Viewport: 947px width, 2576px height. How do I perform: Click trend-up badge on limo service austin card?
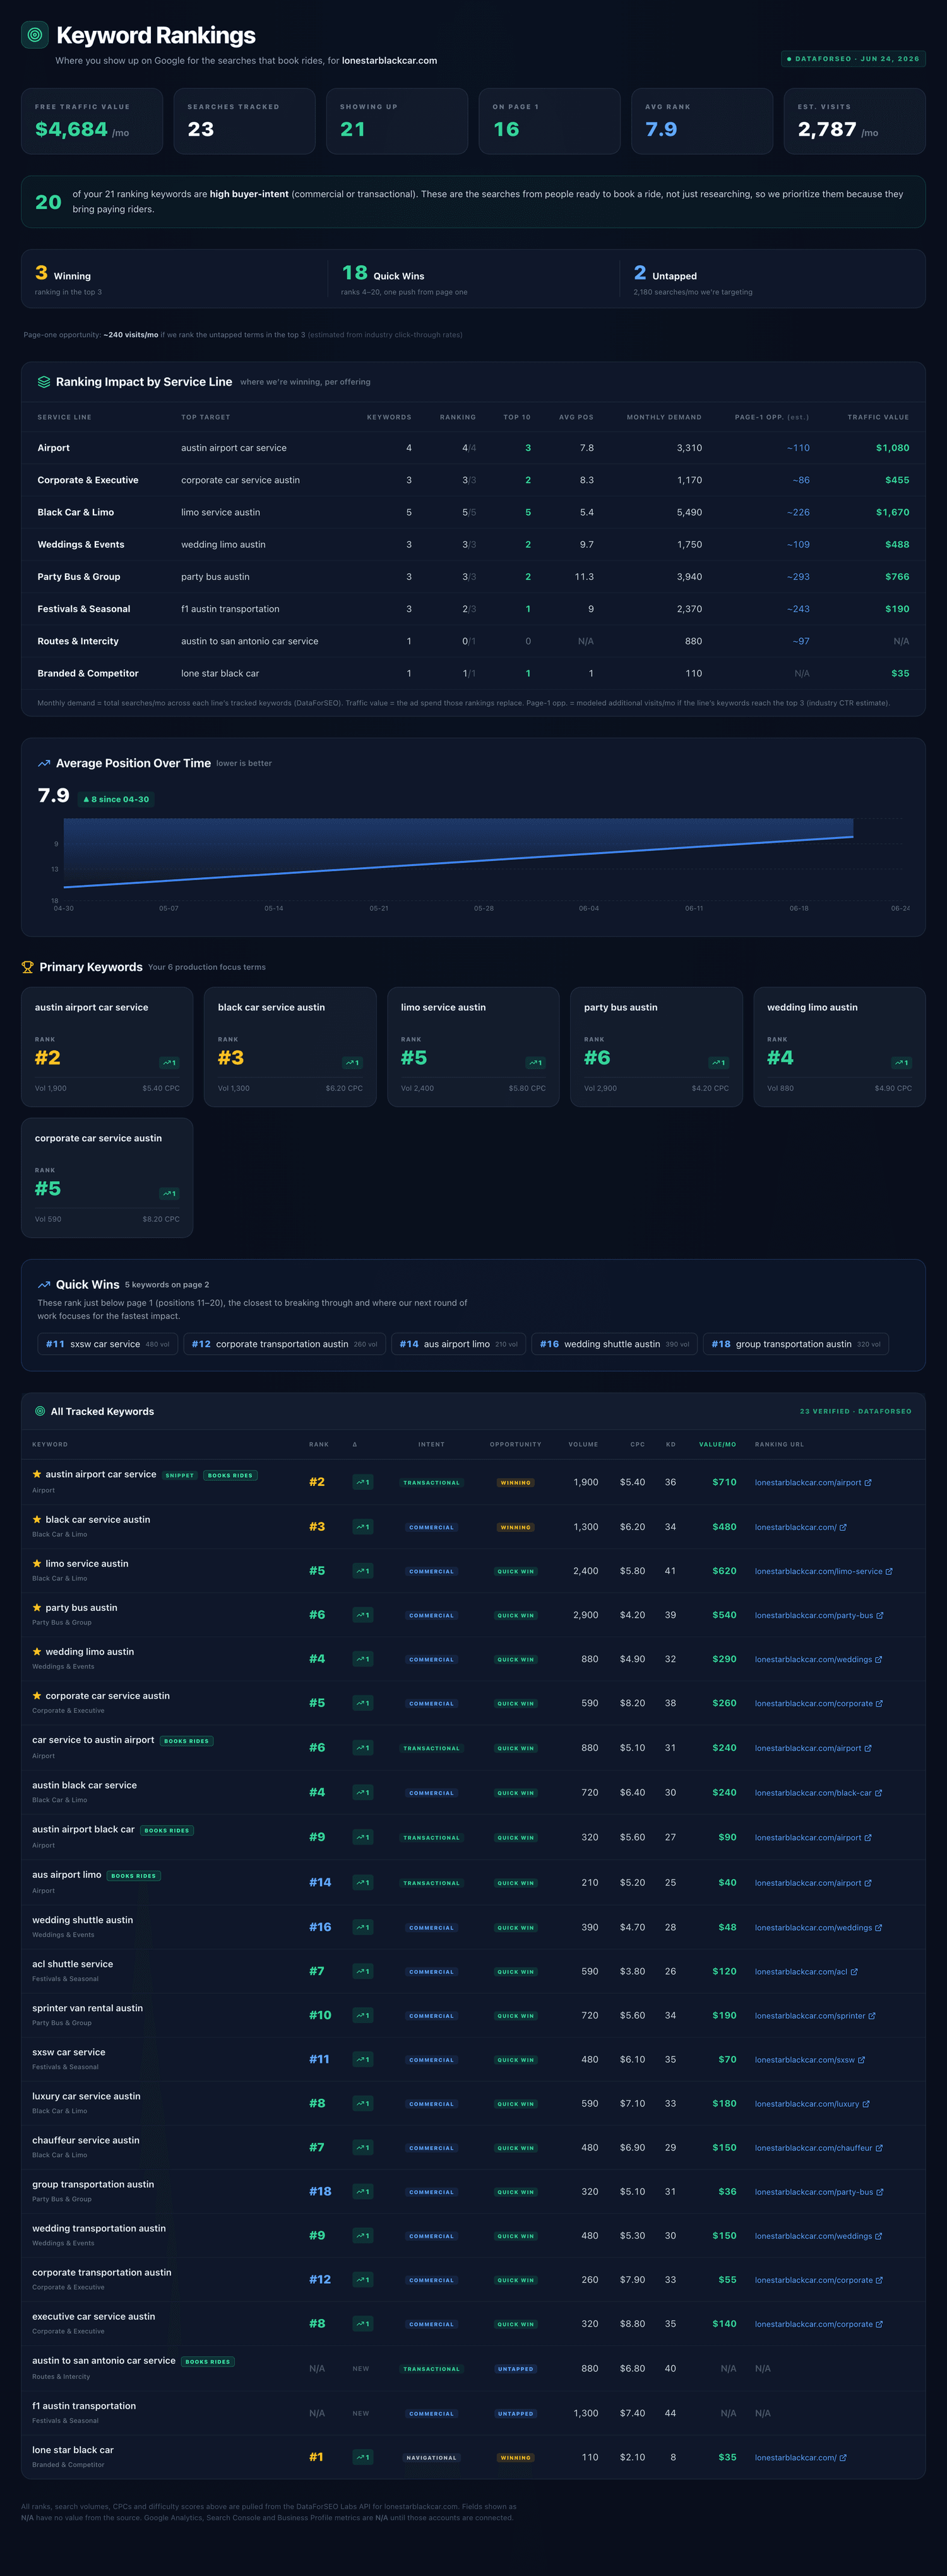click(536, 1063)
